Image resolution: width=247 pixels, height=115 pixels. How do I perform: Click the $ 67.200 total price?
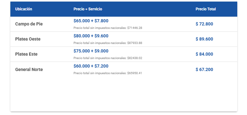204,69
